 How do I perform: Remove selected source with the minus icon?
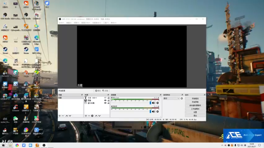pos(89,116)
